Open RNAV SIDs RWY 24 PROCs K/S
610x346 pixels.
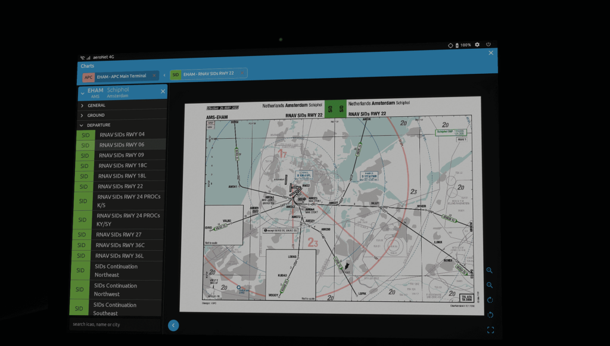pos(119,201)
